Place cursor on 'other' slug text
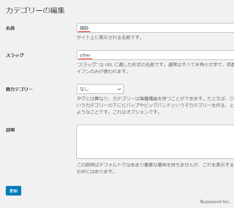This screenshot has height=208, width=234. [85, 55]
